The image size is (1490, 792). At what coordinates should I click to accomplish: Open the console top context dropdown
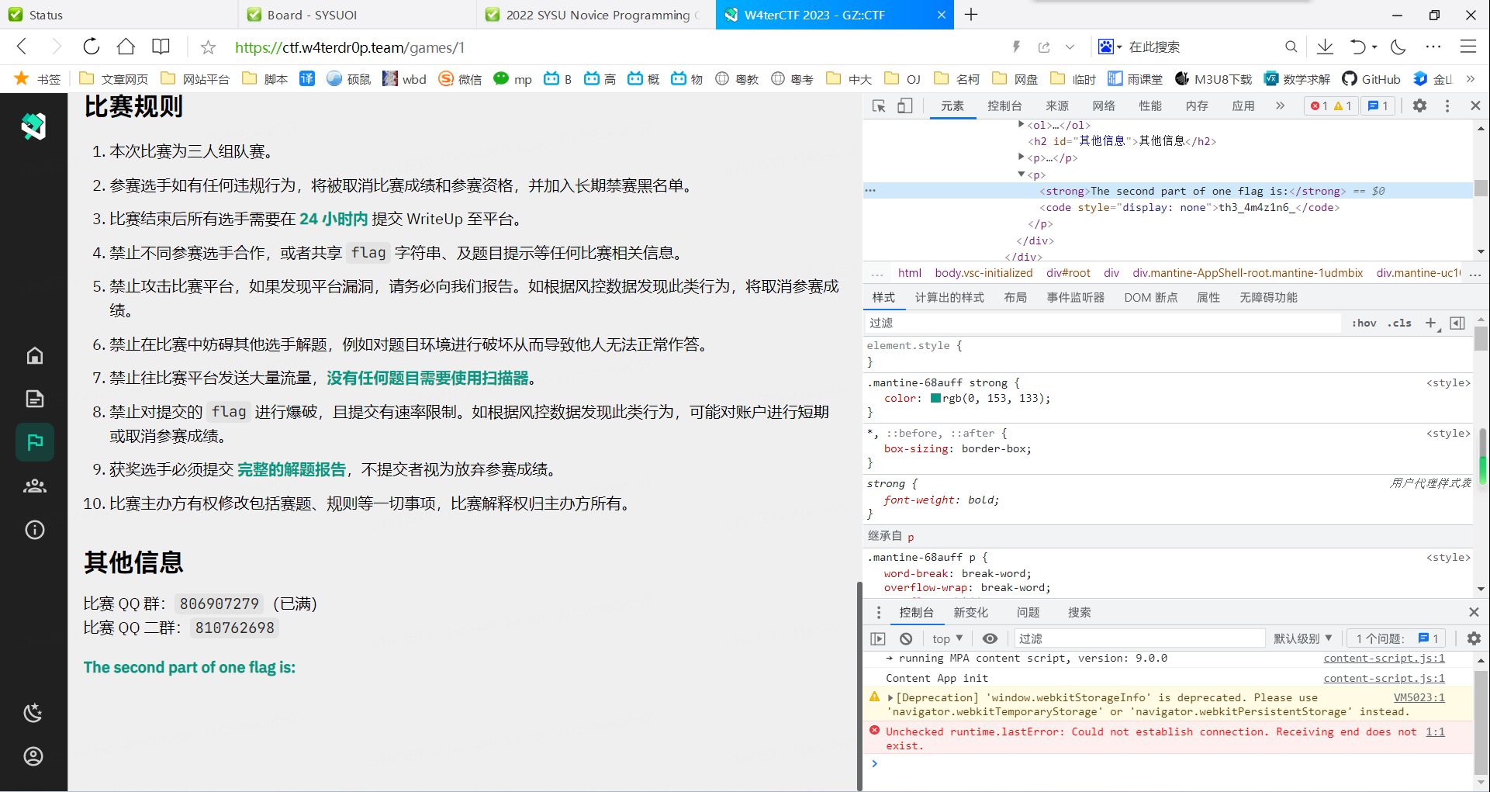(x=947, y=638)
